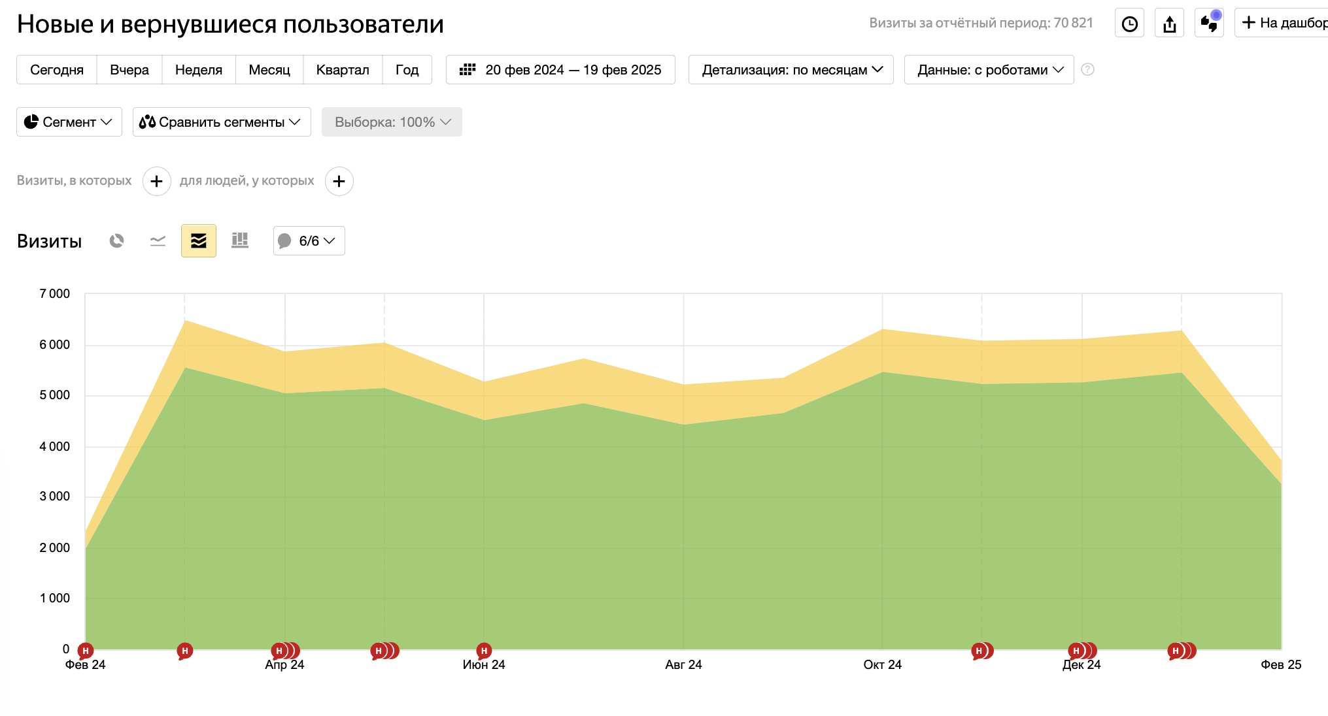Viewport: 1328px width, 716px height.
Task: Add condition for Визиты, в которых
Action: (x=157, y=182)
